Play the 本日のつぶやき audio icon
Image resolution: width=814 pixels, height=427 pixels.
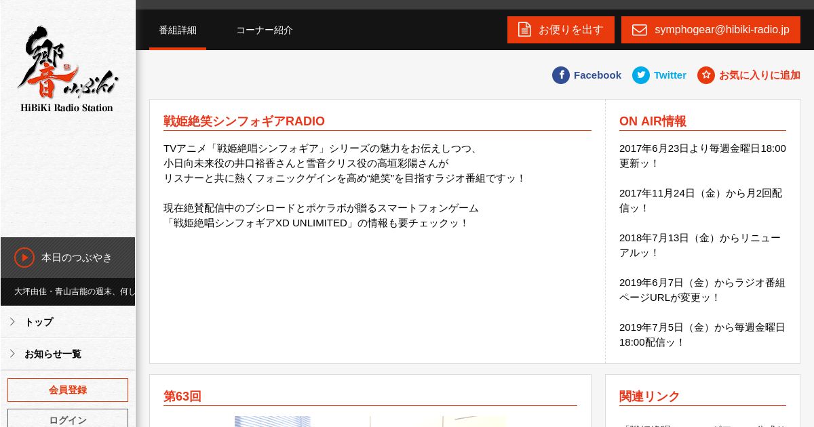point(24,258)
